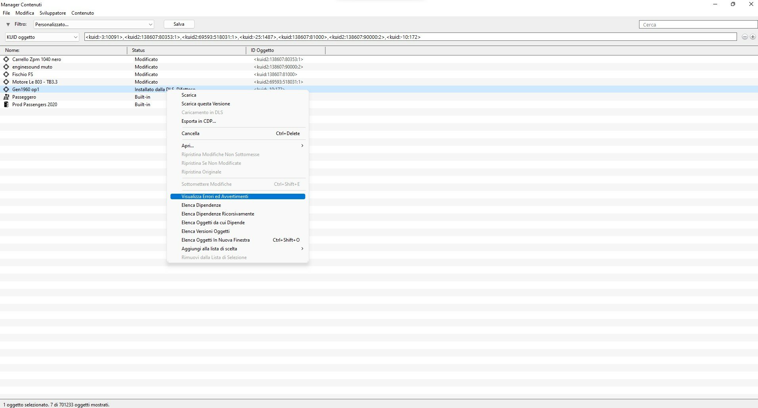Click the icon beside Fischio FS
The width and height of the screenshot is (758, 408).
6,74
